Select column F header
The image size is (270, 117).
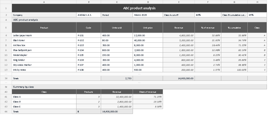click(x=208, y=2)
